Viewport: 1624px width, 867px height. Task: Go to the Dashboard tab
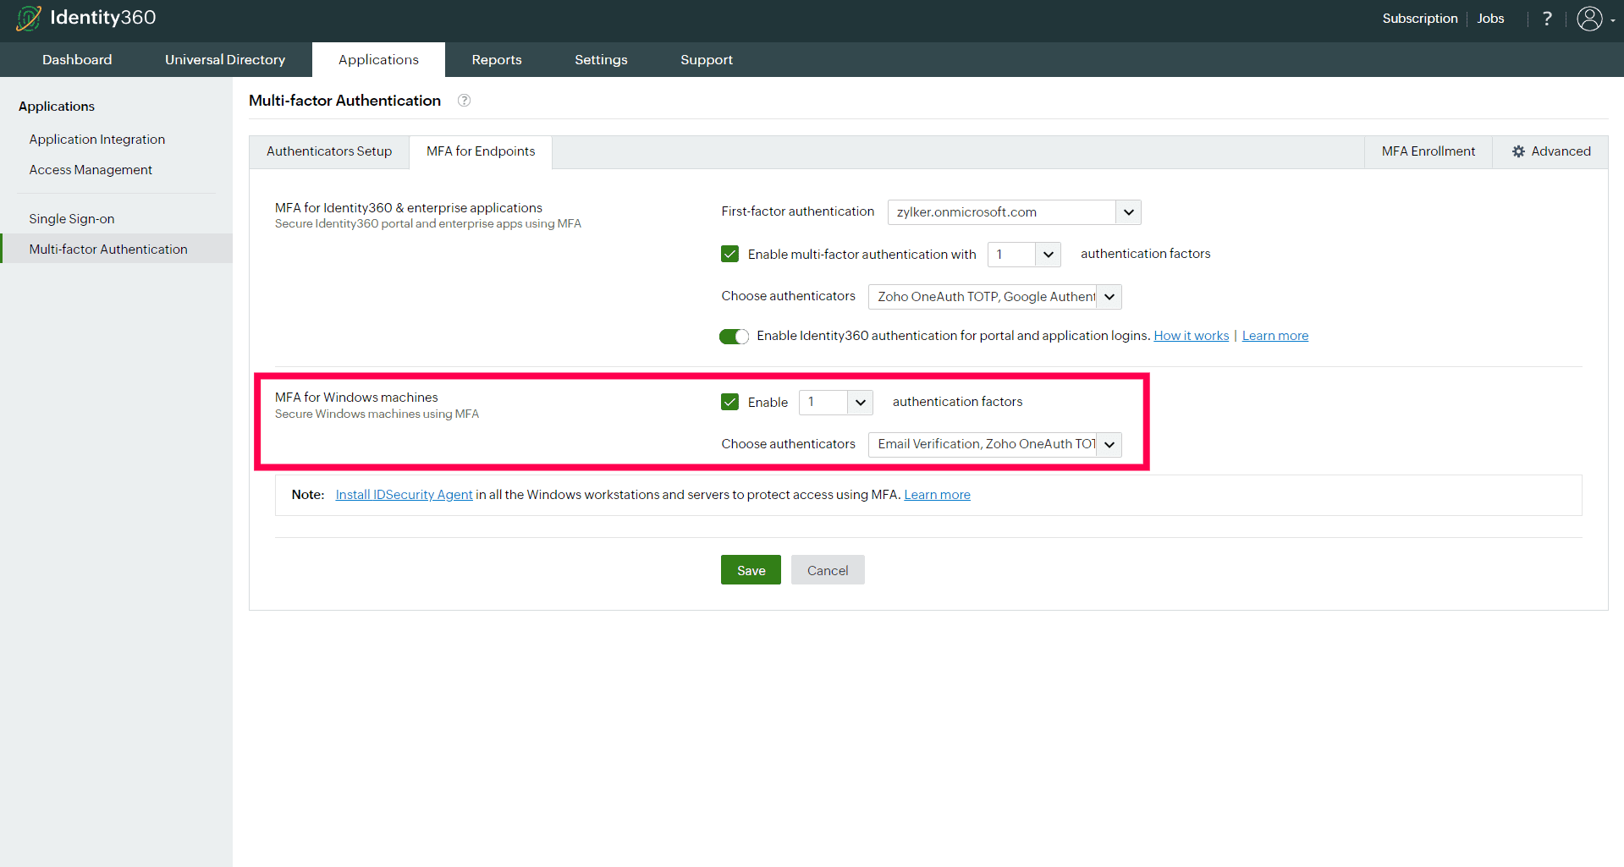77,60
